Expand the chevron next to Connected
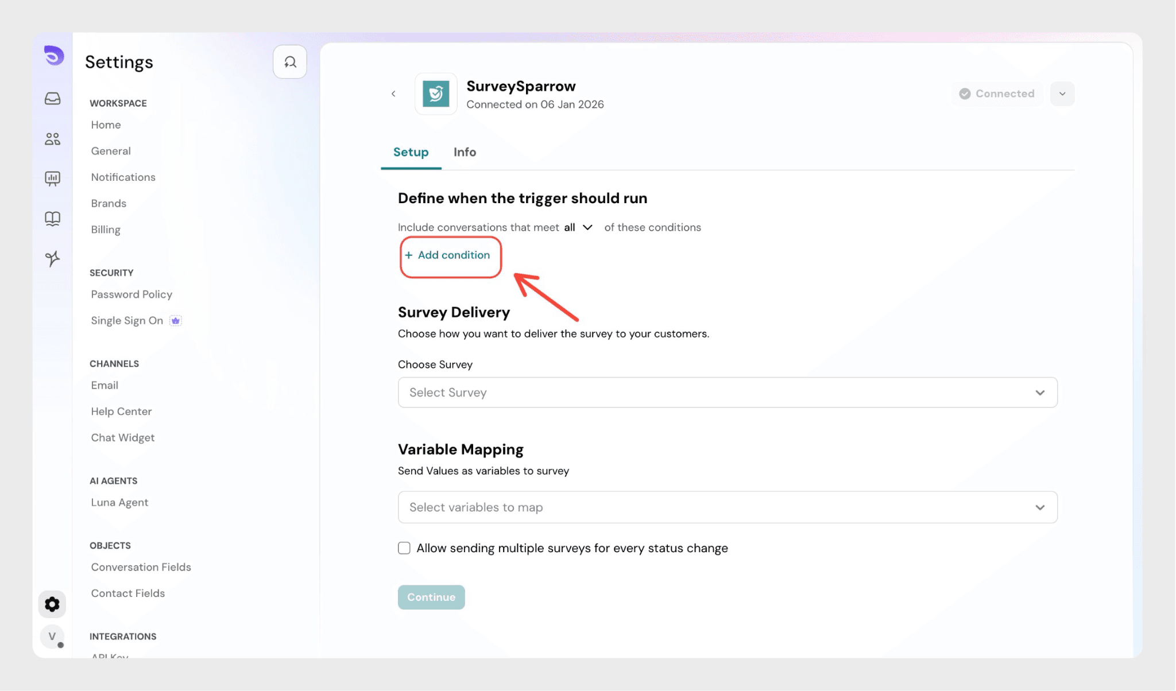The width and height of the screenshot is (1176, 691). tap(1062, 94)
